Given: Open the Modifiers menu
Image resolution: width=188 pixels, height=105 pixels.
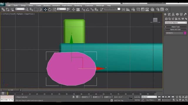Looking at the screenshot, I should click(x=47, y=6).
